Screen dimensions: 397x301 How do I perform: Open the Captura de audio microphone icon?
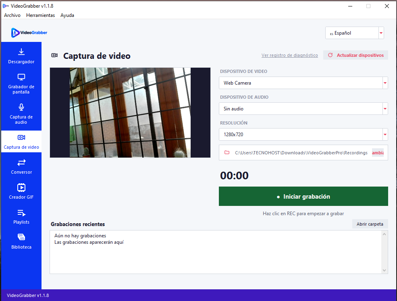click(x=21, y=107)
